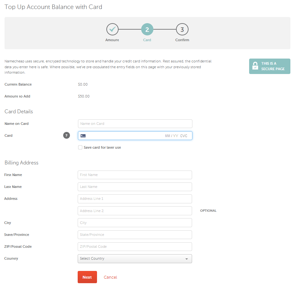
Task: Click the Country dropdown arrow
Action: tap(187, 259)
